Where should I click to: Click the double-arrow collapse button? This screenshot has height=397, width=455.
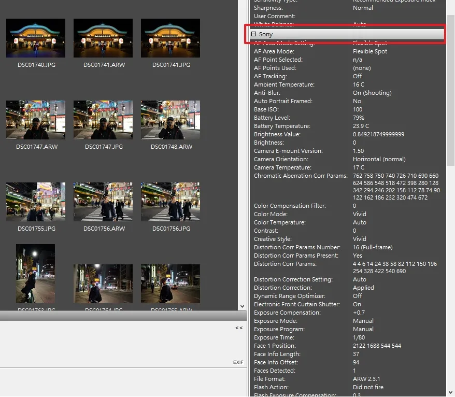239,328
